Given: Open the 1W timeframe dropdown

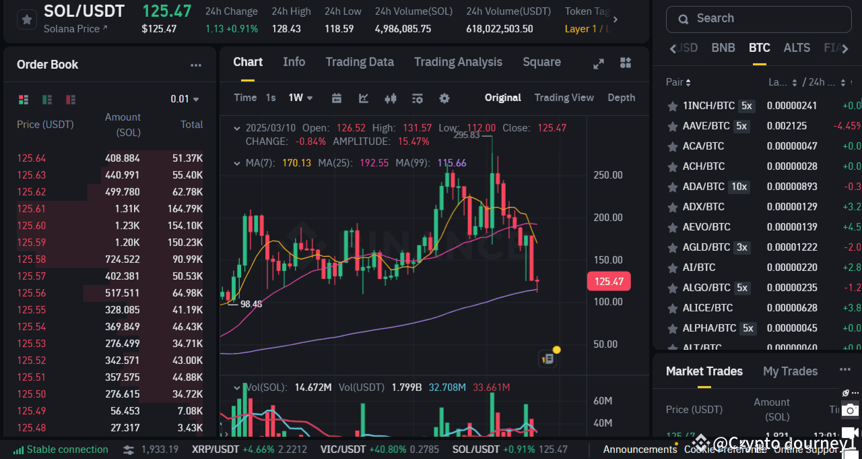Looking at the screenshot, I should [x=299, y=98].
